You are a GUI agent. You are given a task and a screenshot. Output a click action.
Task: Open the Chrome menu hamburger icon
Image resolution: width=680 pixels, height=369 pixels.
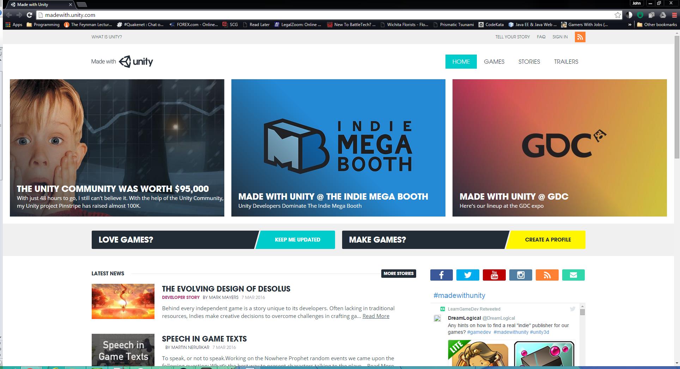674,15
